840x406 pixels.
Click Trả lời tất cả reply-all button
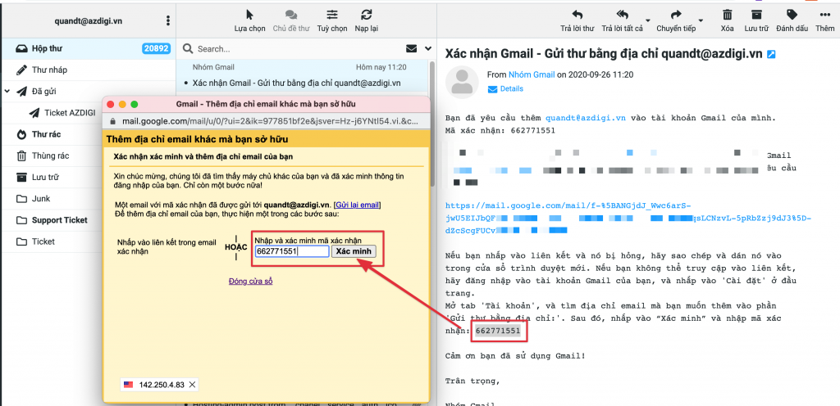(622, 20)
